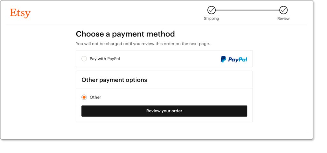Click the Other payment options heading
The height and width of the screenshot is (153, 327).
click(x=114, y=80)
